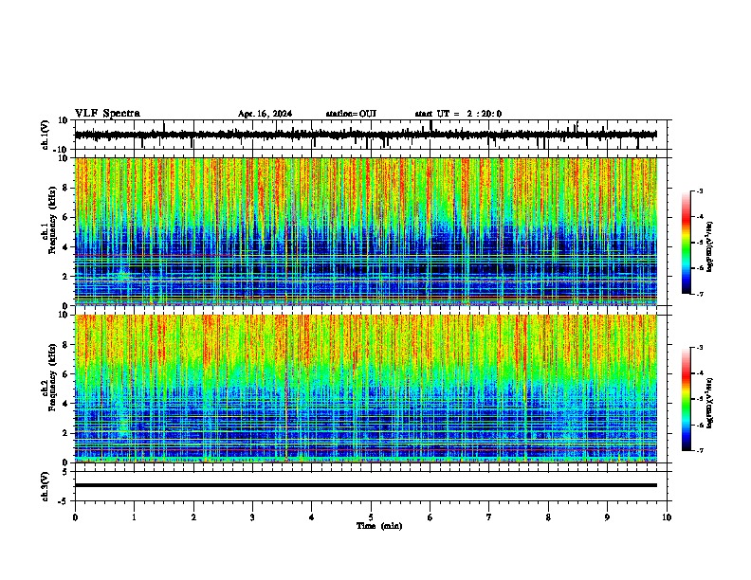Click the "-3" tick on ch.2 color bar
The height and width of the screenshot is (580, 751).
(x=700, y=348)
